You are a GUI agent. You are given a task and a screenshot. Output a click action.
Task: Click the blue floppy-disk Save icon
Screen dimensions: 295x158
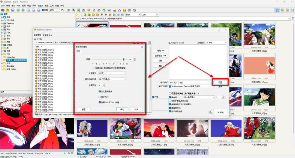13,10
